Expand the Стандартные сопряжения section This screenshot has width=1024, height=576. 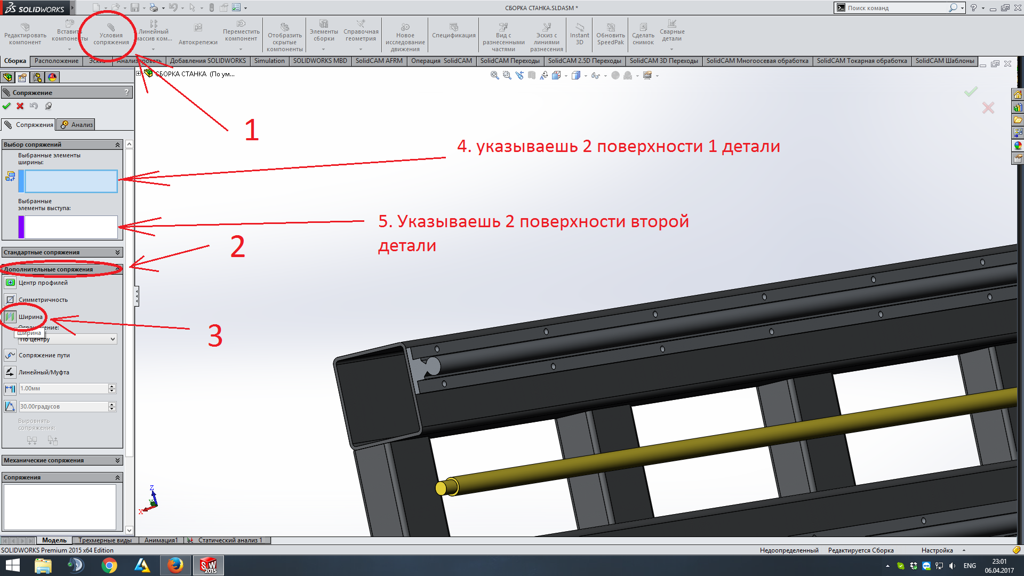click(x=117, y=252)
